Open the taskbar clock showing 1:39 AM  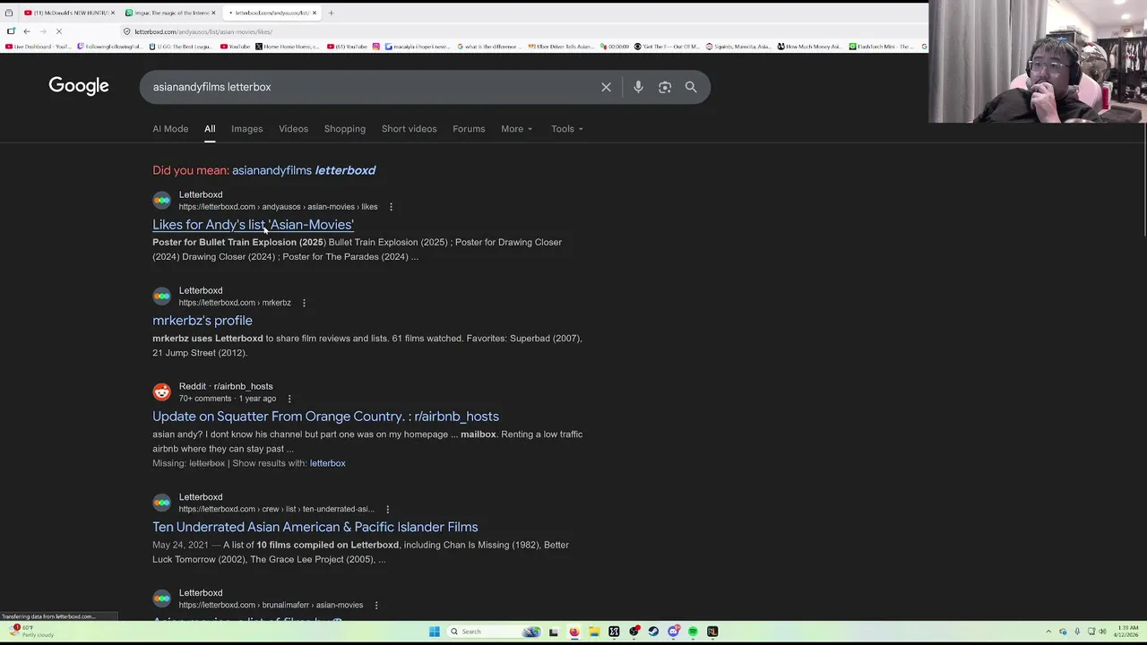point(1125,632)
